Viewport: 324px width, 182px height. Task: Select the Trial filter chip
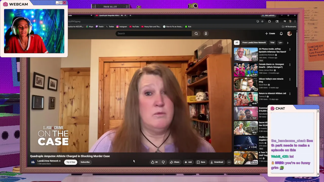pyautogui.click(x=272, y=42)
